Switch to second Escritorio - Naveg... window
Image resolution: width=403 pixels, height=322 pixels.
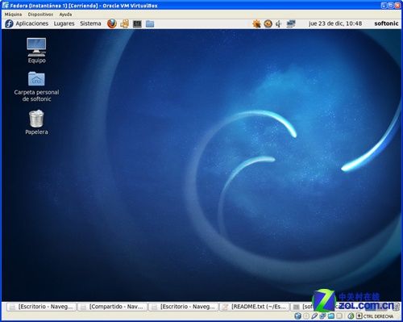(x=183, y=307)
